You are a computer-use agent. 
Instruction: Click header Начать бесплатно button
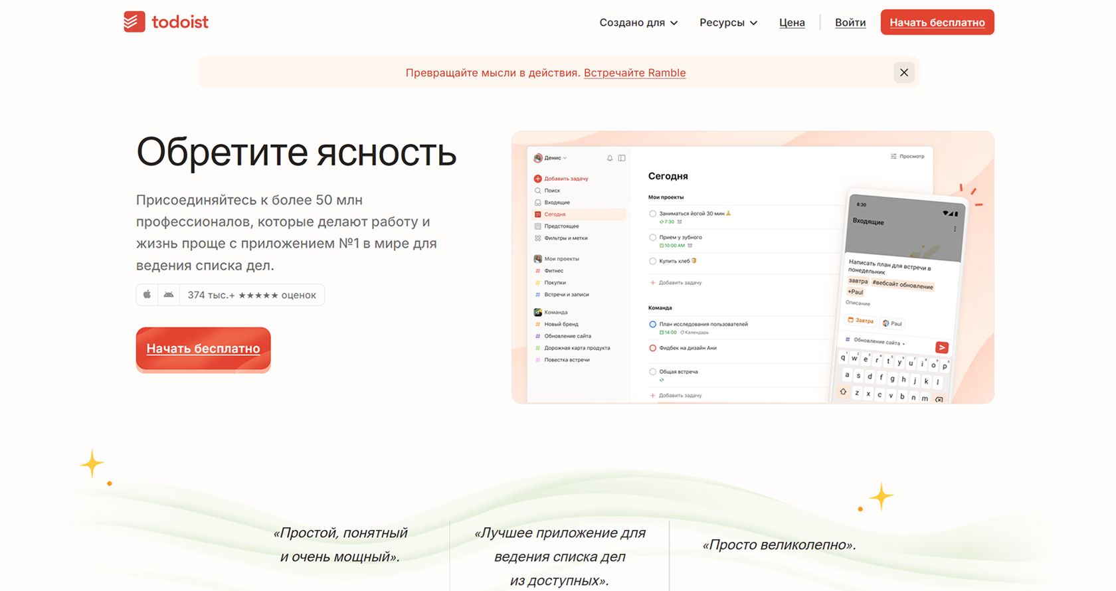pyautogui.click(x=937, y=23)
